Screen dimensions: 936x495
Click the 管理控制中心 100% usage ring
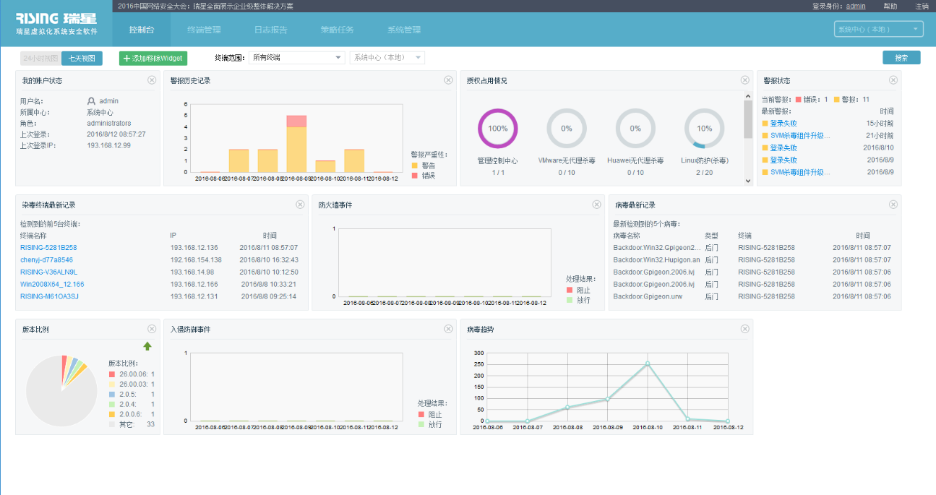pyautogui.click(x=498, y=128)
